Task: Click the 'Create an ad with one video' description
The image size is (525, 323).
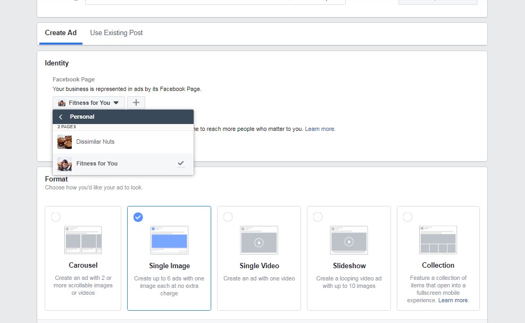Action: click(x=259, y=278)
